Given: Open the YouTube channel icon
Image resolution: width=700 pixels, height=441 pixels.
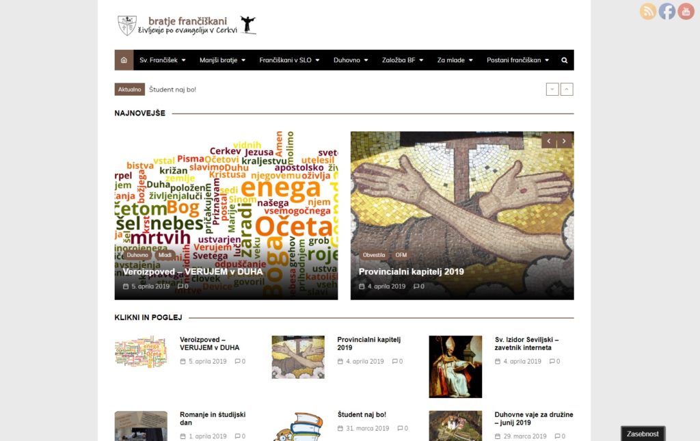Looking at the screenshot, I should pos(686,11).
